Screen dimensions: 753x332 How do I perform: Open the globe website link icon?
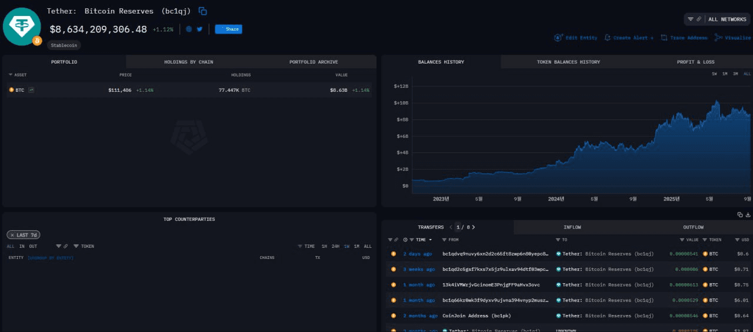coord(189,29)
